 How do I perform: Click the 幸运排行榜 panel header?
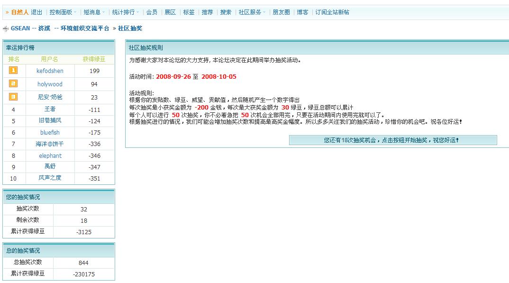pyautogui.click(x=59, y=48)
